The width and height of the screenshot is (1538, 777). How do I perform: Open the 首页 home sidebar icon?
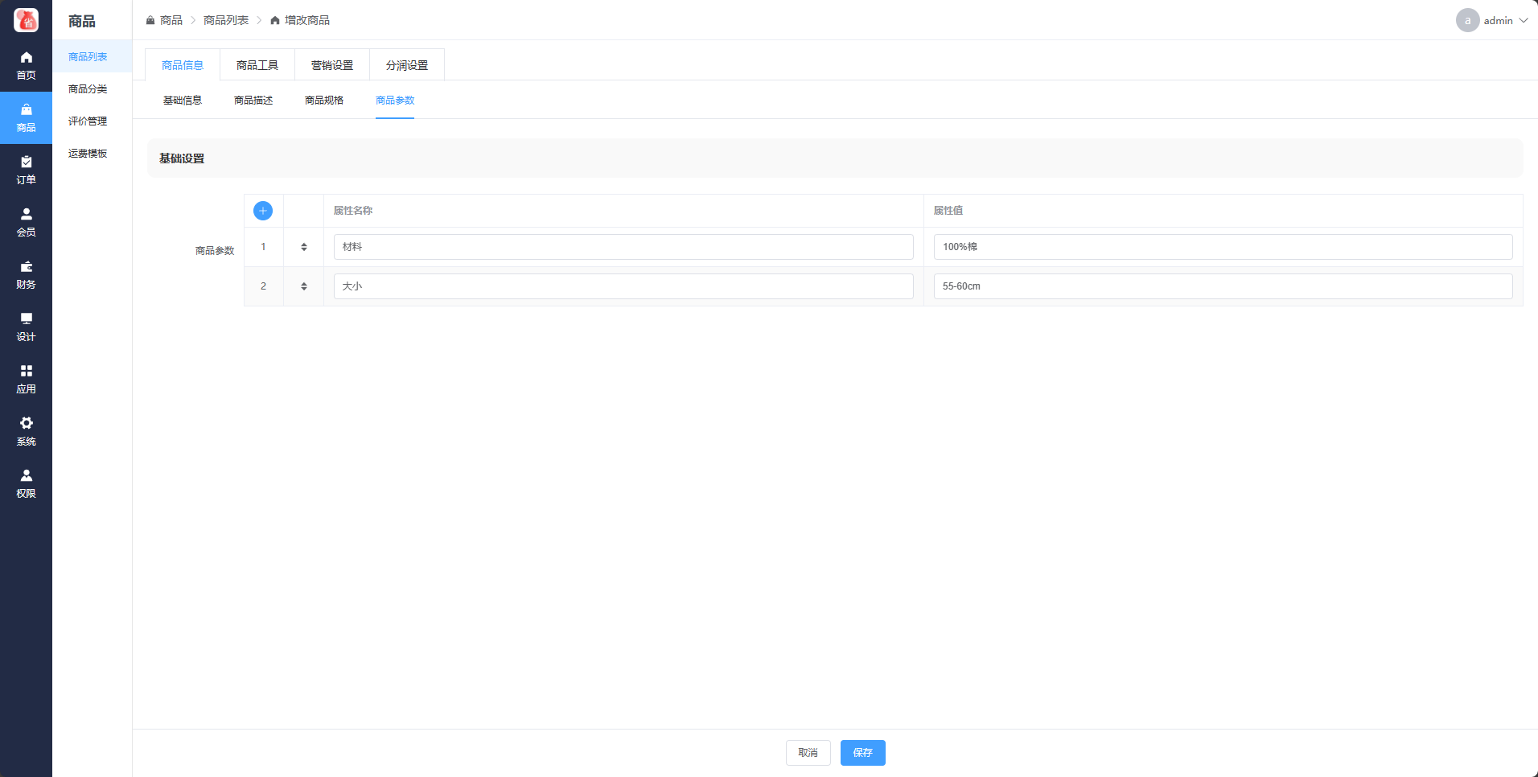point(26,65)
